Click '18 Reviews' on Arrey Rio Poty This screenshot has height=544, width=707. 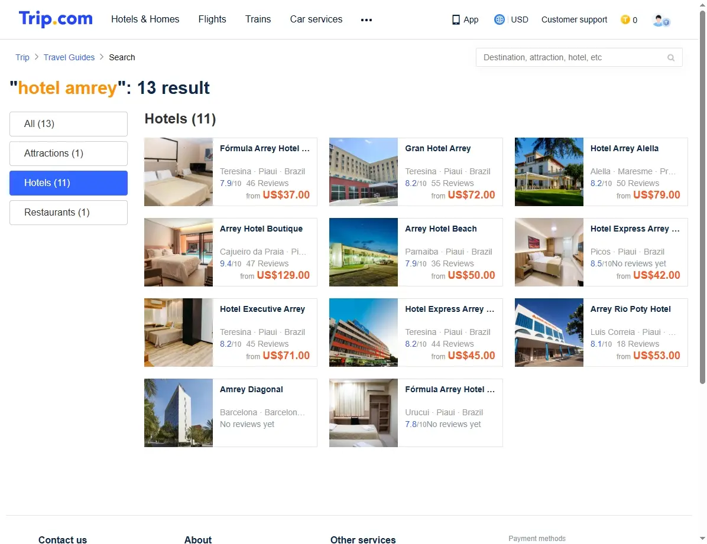[638, 343]
